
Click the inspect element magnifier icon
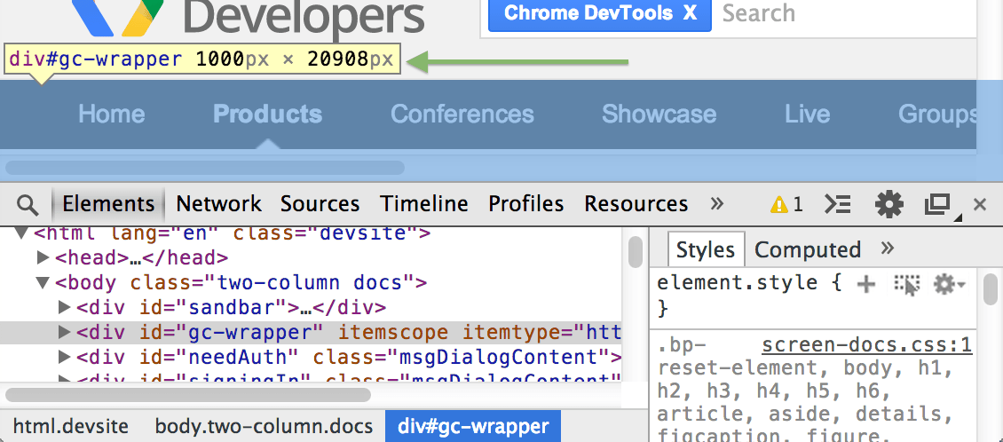tap(28, 205)
